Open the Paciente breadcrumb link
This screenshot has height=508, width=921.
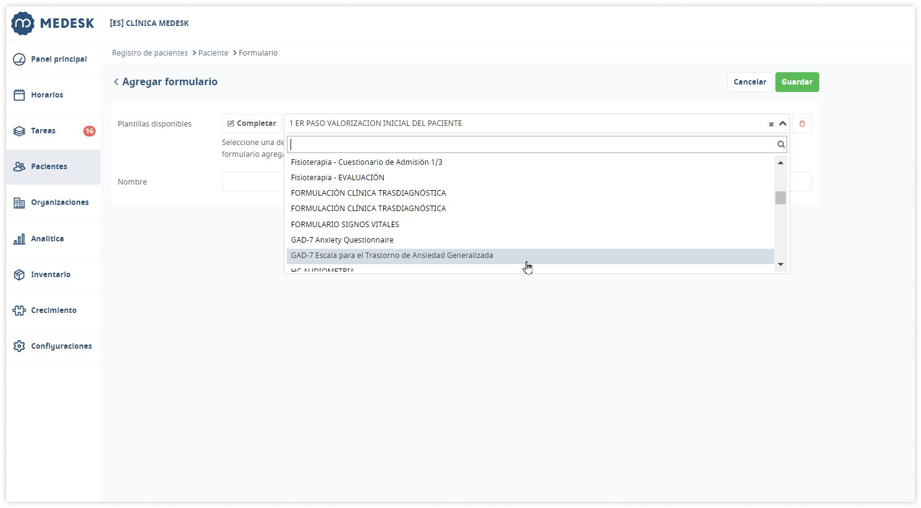(213, 53)
